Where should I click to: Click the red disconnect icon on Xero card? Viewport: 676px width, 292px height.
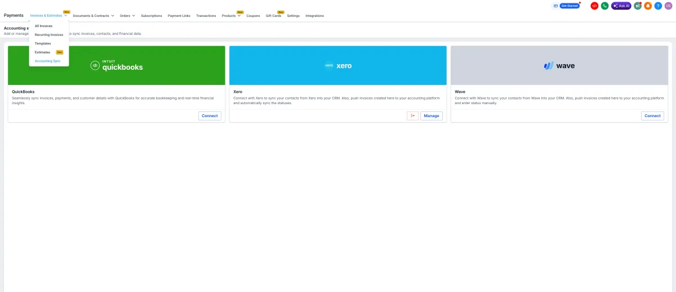point(412,116)
